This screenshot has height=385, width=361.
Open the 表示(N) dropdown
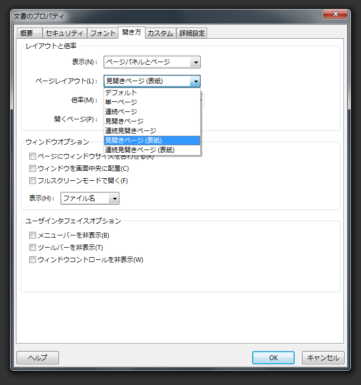point(152,62)
